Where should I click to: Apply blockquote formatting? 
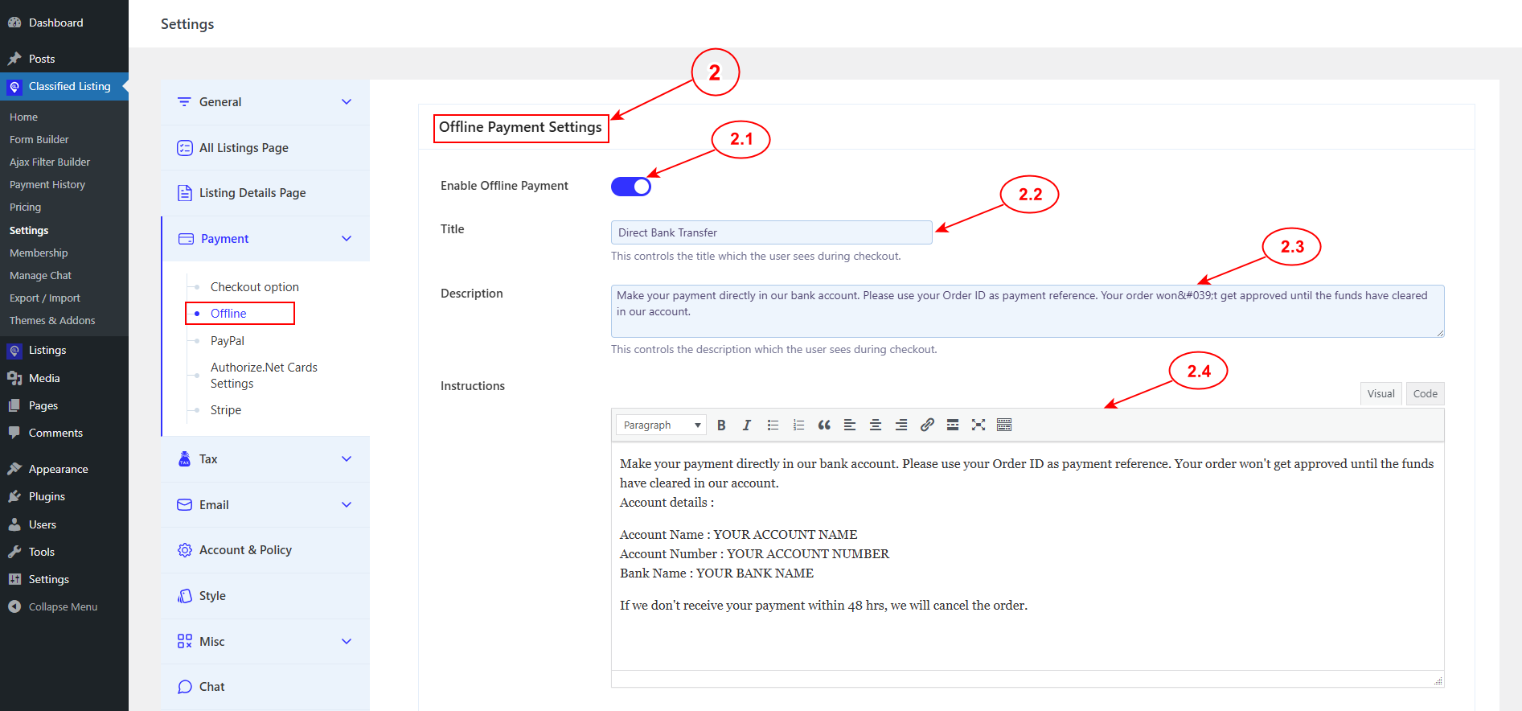coord(824,425)
